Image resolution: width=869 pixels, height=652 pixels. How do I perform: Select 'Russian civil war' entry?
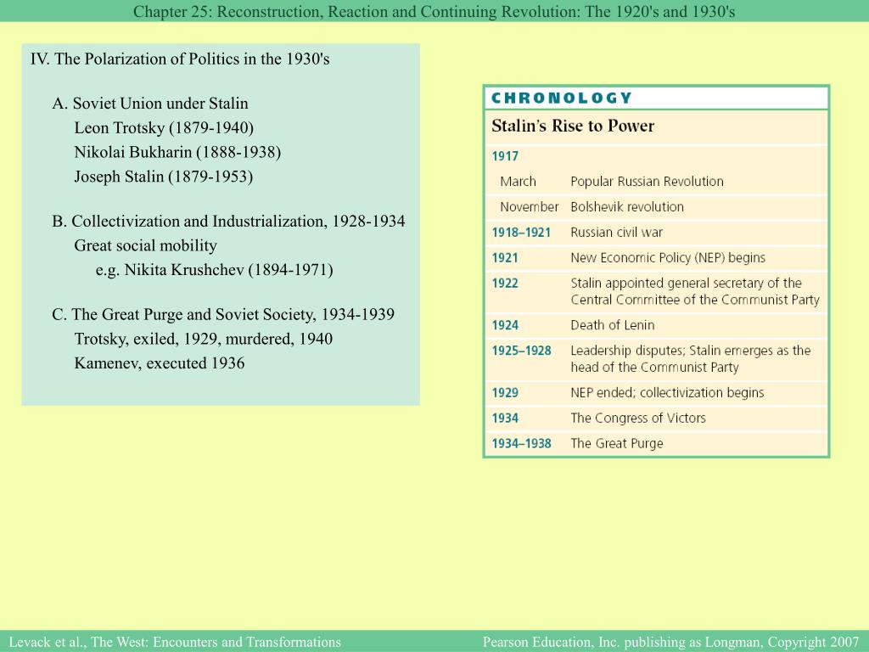pos(616,233)
